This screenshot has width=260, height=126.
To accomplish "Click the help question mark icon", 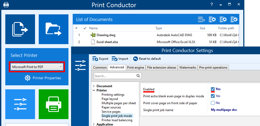I will pyautogui.click(x=212, y=5).
